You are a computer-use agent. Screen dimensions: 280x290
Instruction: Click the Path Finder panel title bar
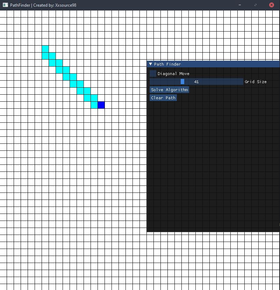(x=213, y=64)
